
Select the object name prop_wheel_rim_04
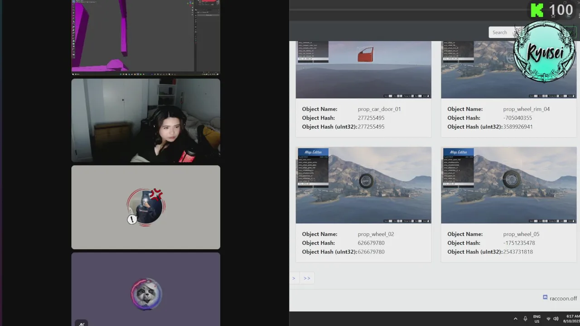[x=527, y=109]
